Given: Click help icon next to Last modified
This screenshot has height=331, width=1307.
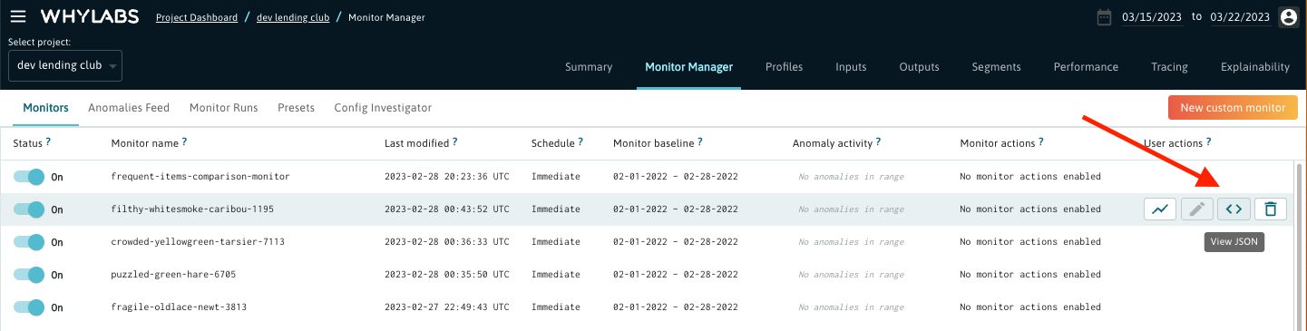Looking at the screenshot, I should [454, 142].
